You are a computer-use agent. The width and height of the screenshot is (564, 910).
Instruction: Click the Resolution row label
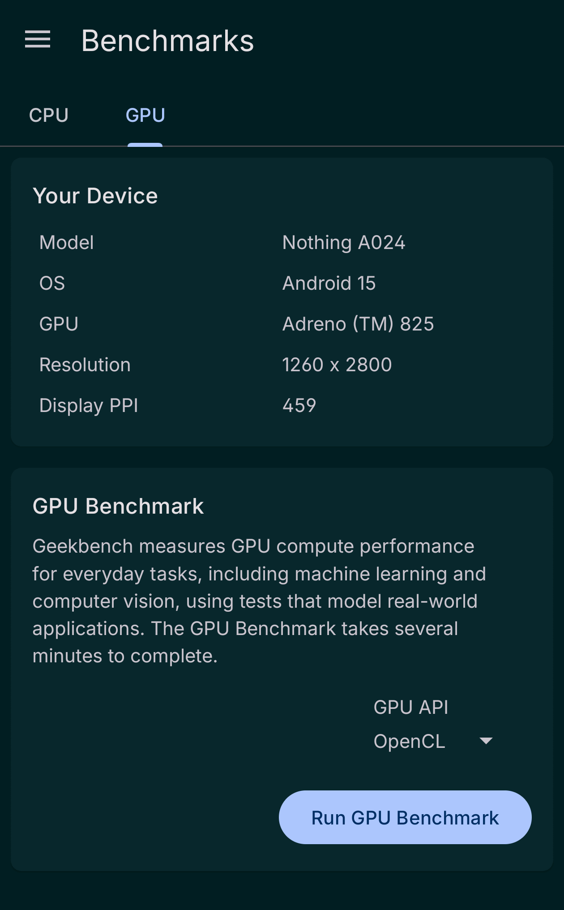click(85, 365)
